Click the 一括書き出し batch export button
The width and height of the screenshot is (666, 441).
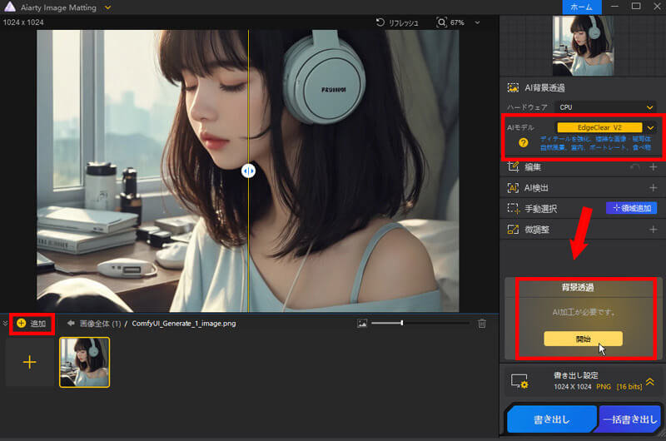point(629,419)
